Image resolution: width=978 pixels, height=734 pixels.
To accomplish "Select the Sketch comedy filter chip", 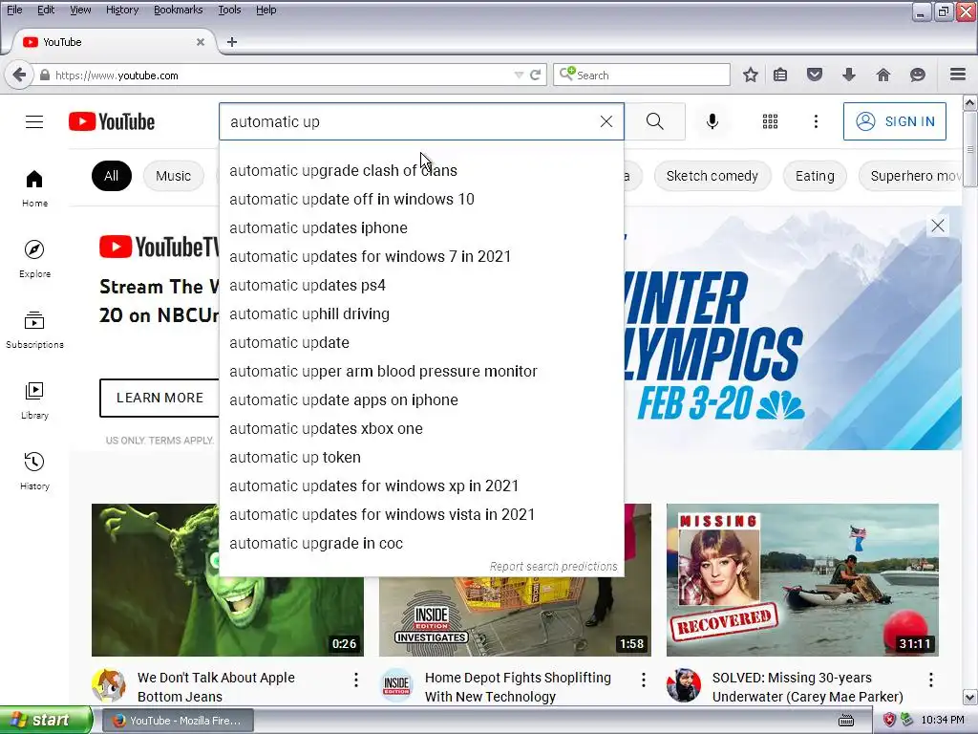I will point(712,176).
